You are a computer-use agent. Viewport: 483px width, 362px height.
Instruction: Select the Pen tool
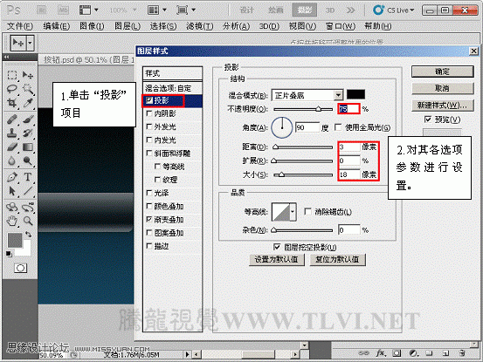pos(12,177)
